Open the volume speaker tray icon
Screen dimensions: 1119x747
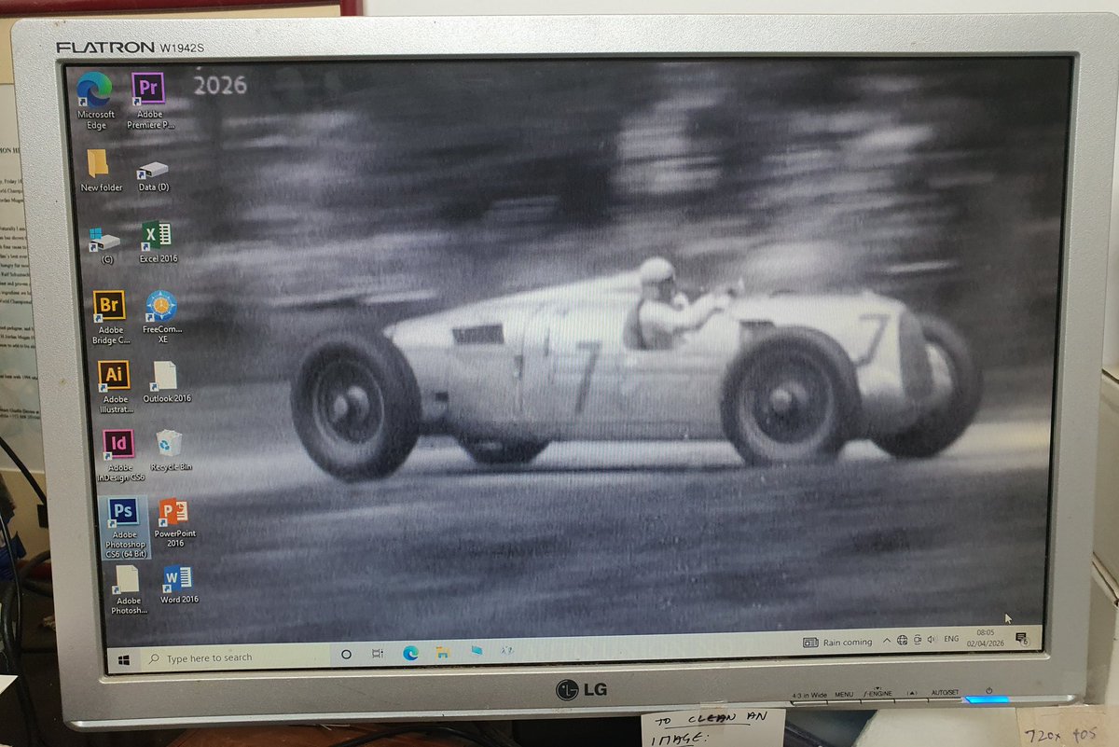[931, 640]
